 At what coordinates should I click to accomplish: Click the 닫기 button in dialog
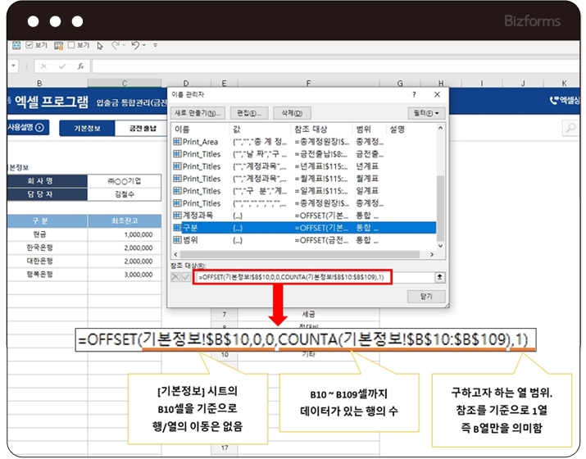(x=425, y=295)
